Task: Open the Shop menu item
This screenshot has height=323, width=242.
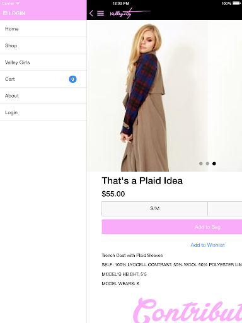Action: [x=43, y=45]
